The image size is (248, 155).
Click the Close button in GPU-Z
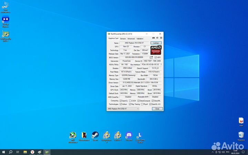coord(157,108)
